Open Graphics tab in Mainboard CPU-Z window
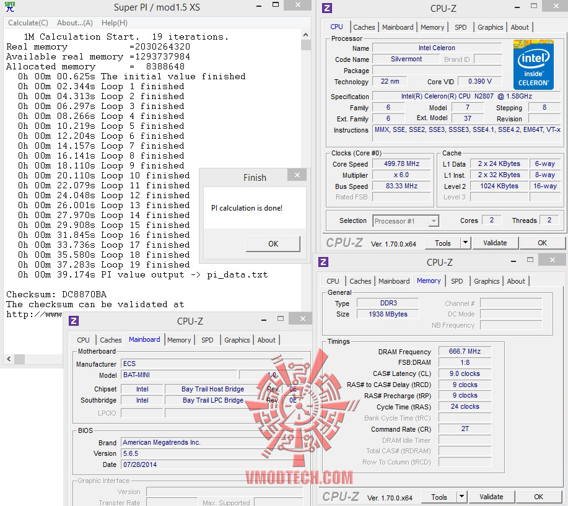 coord(237,340)
